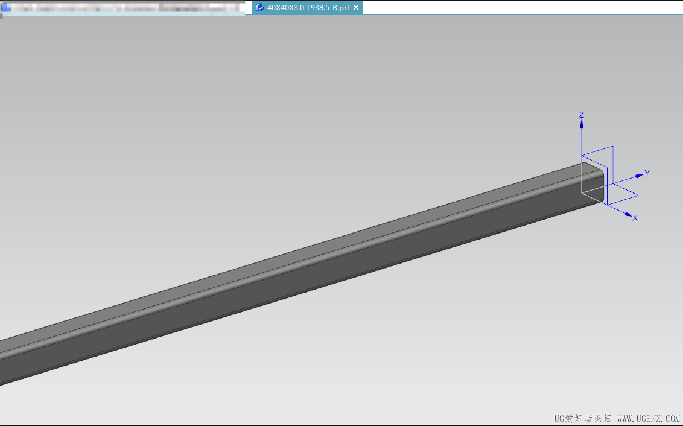683x426 pixels.
Task: Click the WWW.UGSNX.COM watermark text
Action: tap(649, 419)
